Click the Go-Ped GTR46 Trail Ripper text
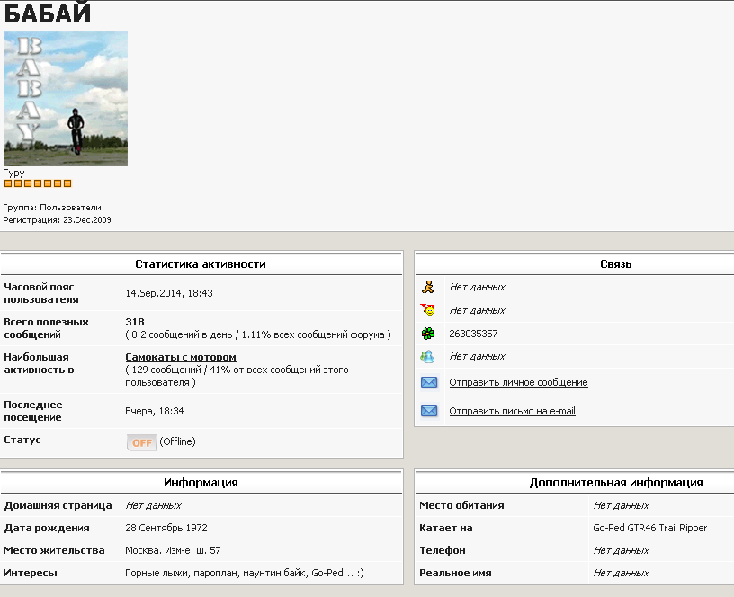This screenshot has height=597, width=734. point(649,528)
